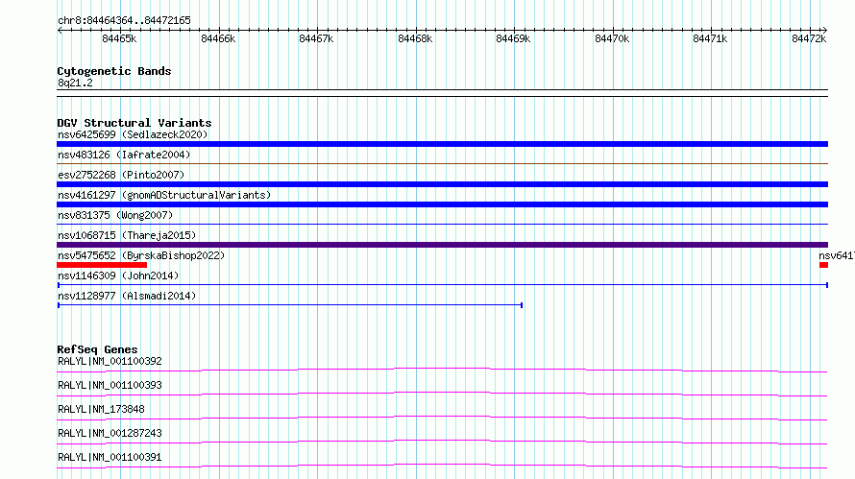This screenshot has width=855, height=479.
Task: Click the Cytogenetic Bands track title
Action: pyautogui.click(x=114, y=71)
